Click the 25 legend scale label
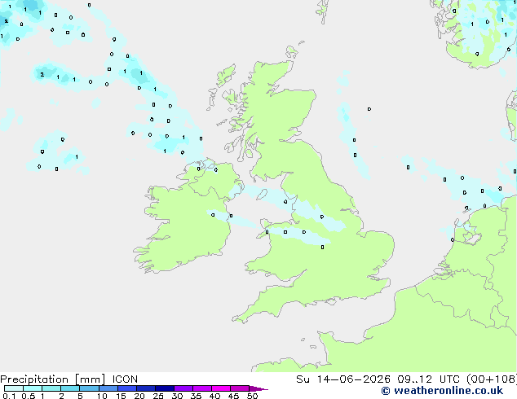This screenshot has height=399, width=517. click(x=158, y=396)
